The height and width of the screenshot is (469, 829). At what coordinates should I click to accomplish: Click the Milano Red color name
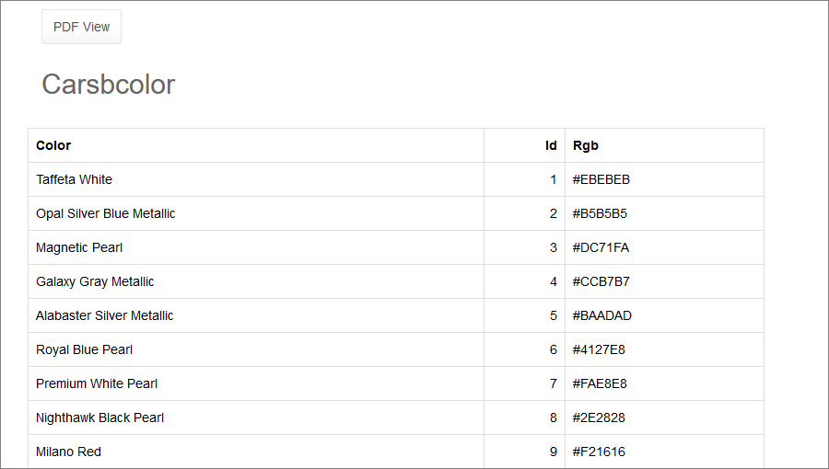[68, 452]
